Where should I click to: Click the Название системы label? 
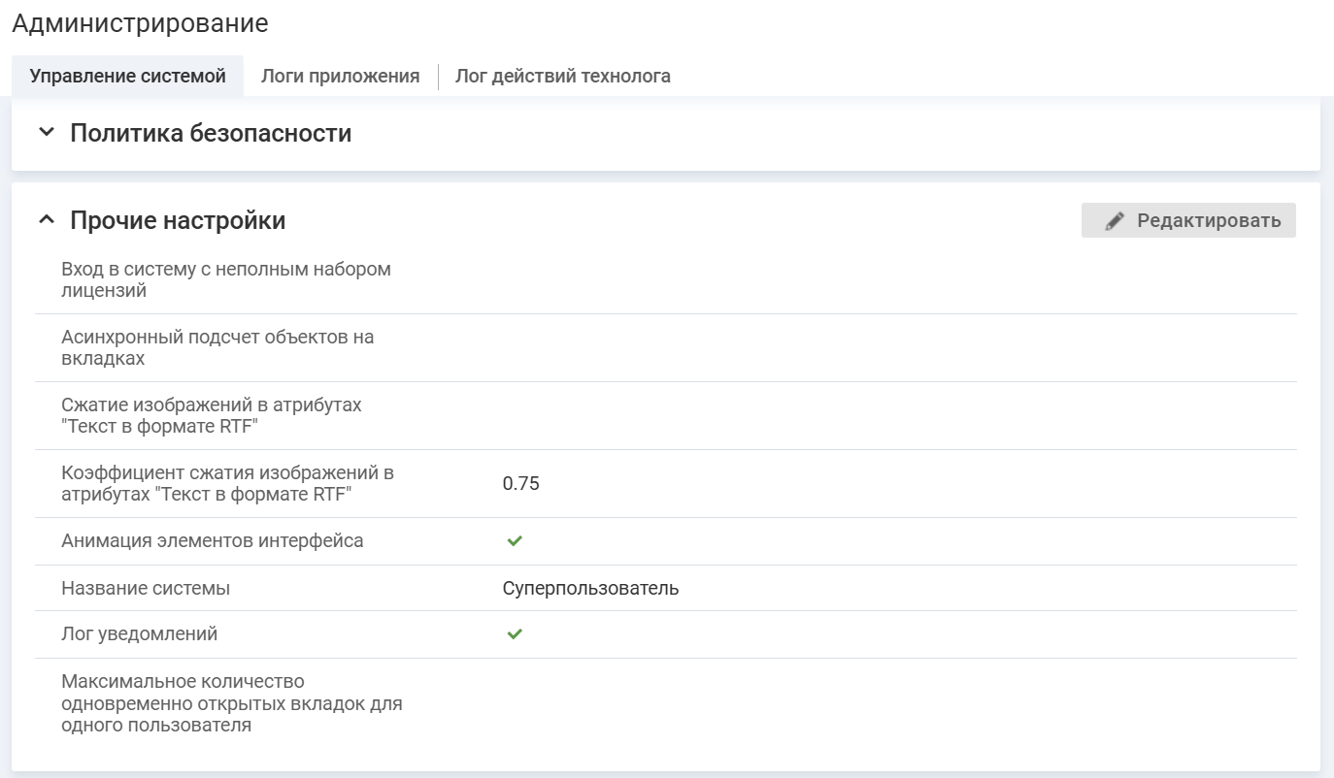(146, 588)
